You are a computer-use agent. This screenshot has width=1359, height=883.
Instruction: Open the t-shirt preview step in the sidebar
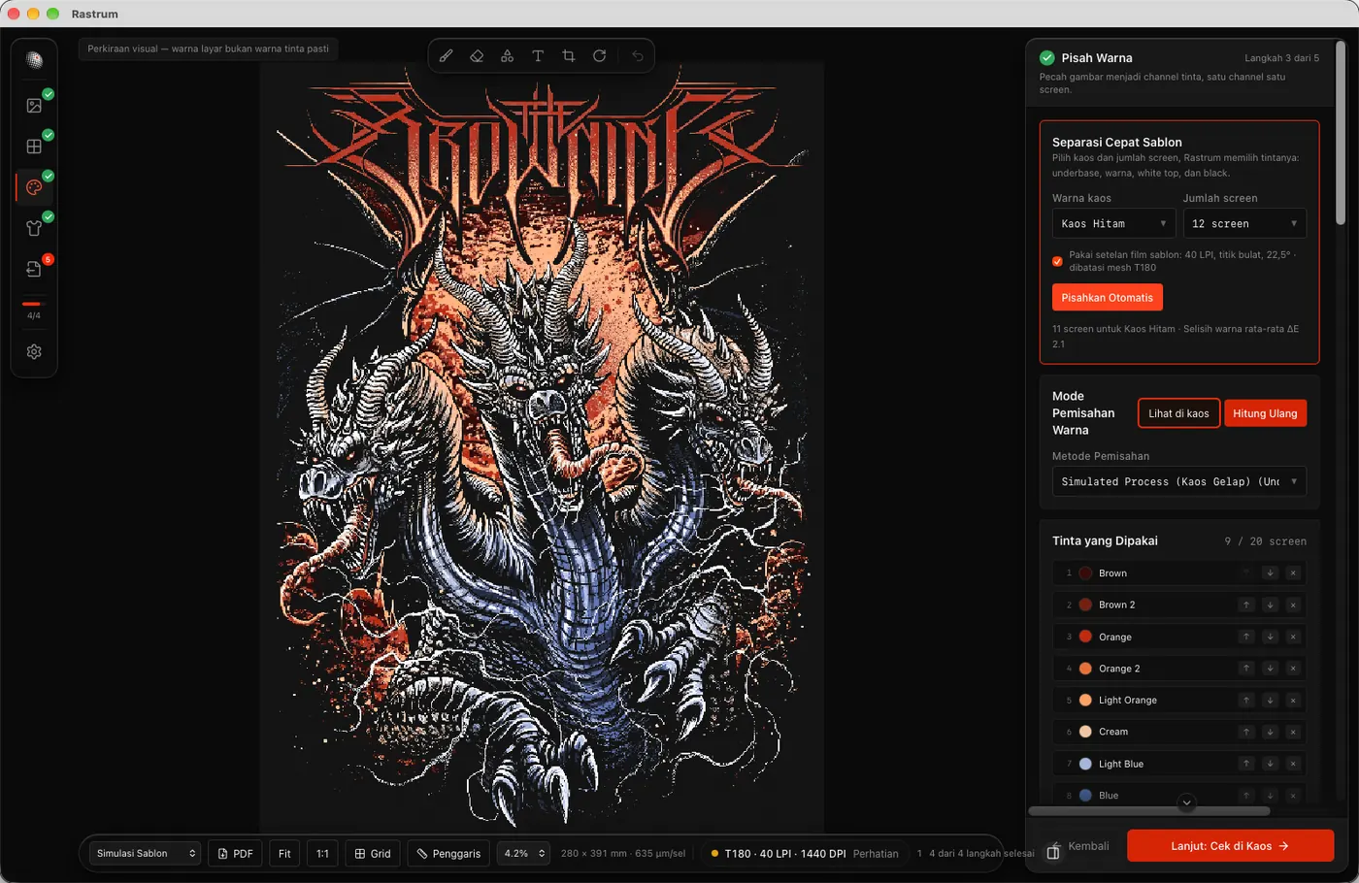(x=34, y=228)
